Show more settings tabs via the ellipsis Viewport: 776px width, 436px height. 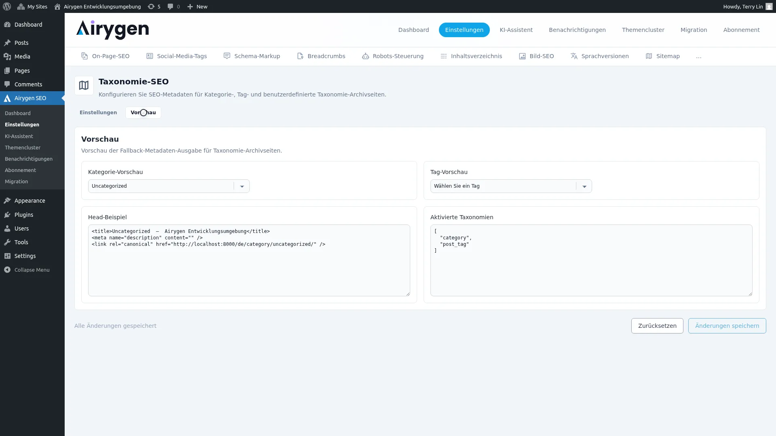tap(699, 56)
